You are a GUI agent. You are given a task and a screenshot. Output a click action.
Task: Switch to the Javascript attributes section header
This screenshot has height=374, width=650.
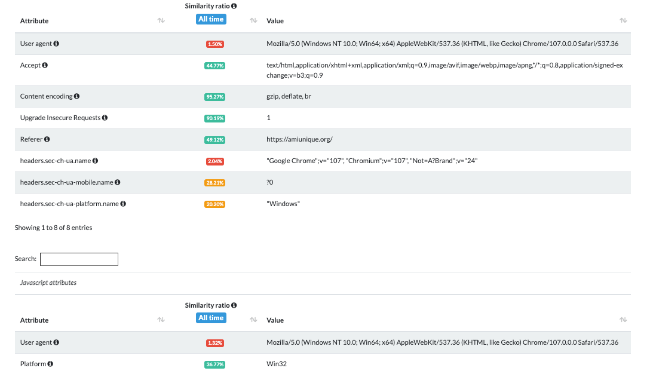tap(48, 283)
